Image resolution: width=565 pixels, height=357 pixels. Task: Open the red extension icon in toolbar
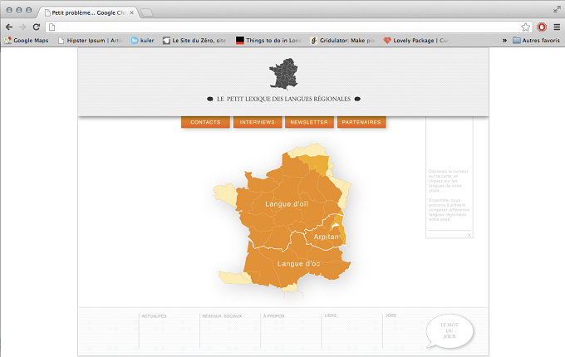(x=542, y=27)
